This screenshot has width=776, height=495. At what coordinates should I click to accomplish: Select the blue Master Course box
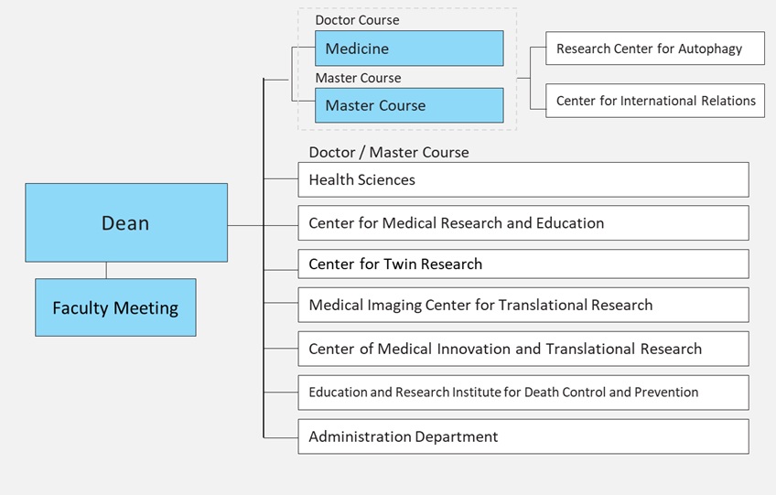[x=408, y=105]
